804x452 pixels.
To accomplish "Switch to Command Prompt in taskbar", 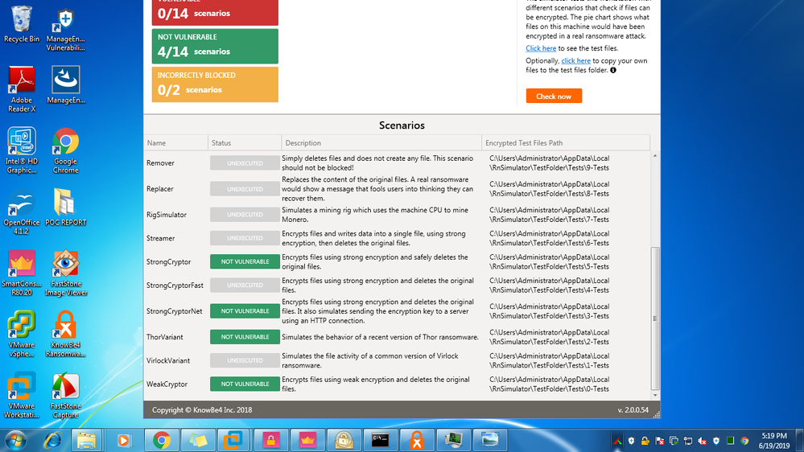I will coord(380,440).
